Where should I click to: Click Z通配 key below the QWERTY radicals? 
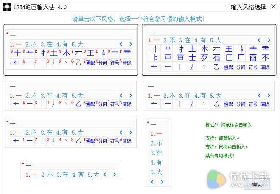click(x=89, y=62)
